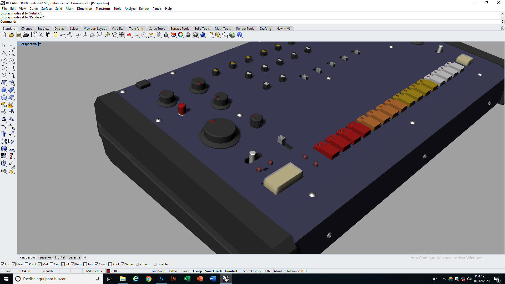This screenshot has width=505, height=284.
Task: Create a new file with New icon
Action: point(4,35)
